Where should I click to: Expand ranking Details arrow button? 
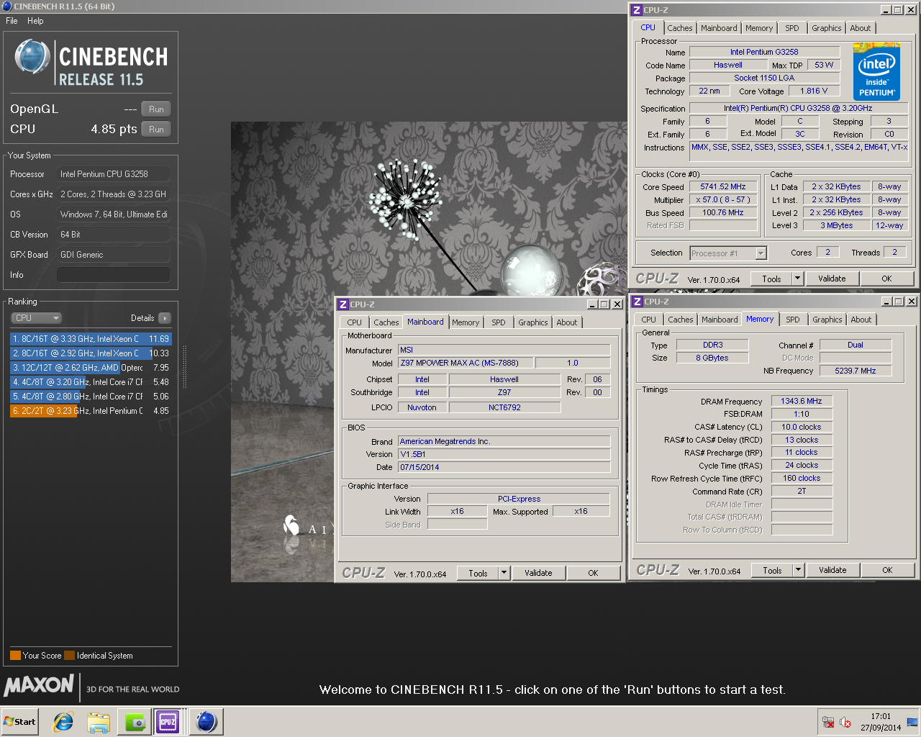click(x=165, y=318)
